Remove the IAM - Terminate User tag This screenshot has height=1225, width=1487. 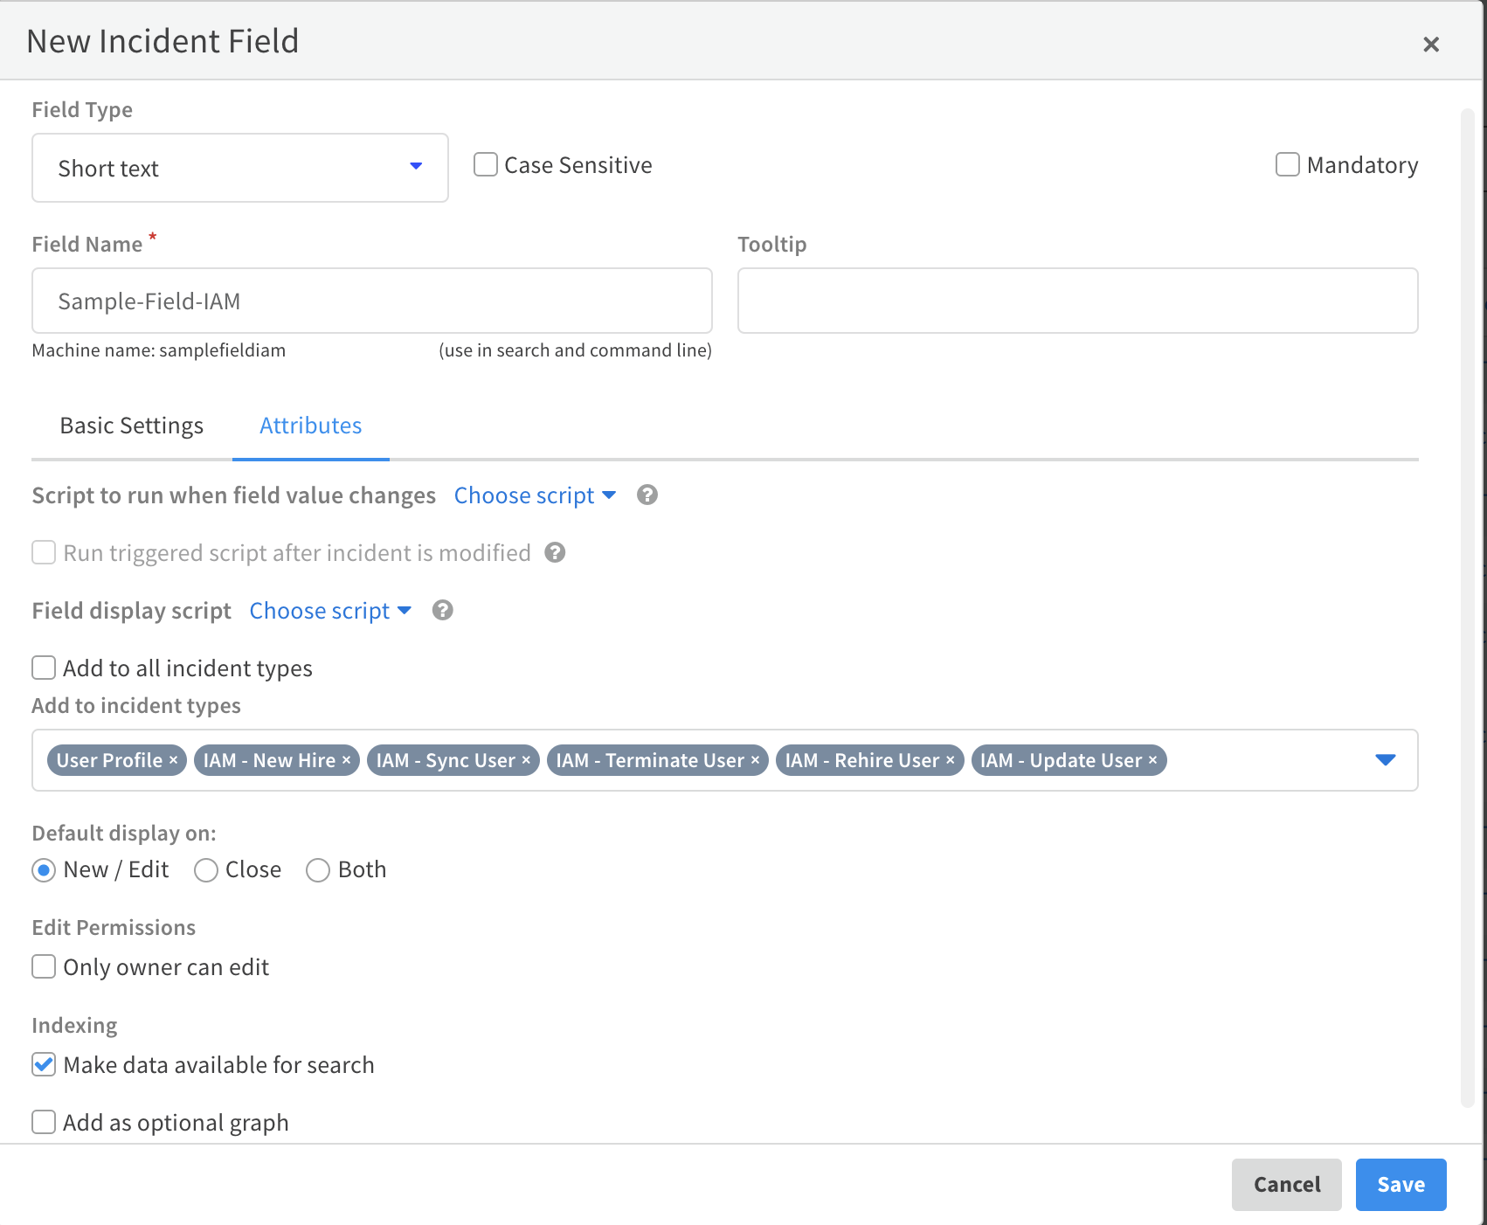[755, 760]
